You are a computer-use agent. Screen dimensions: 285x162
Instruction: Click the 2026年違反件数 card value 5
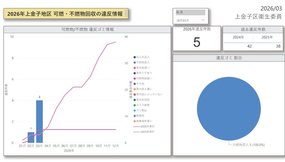tap(196, 42)
